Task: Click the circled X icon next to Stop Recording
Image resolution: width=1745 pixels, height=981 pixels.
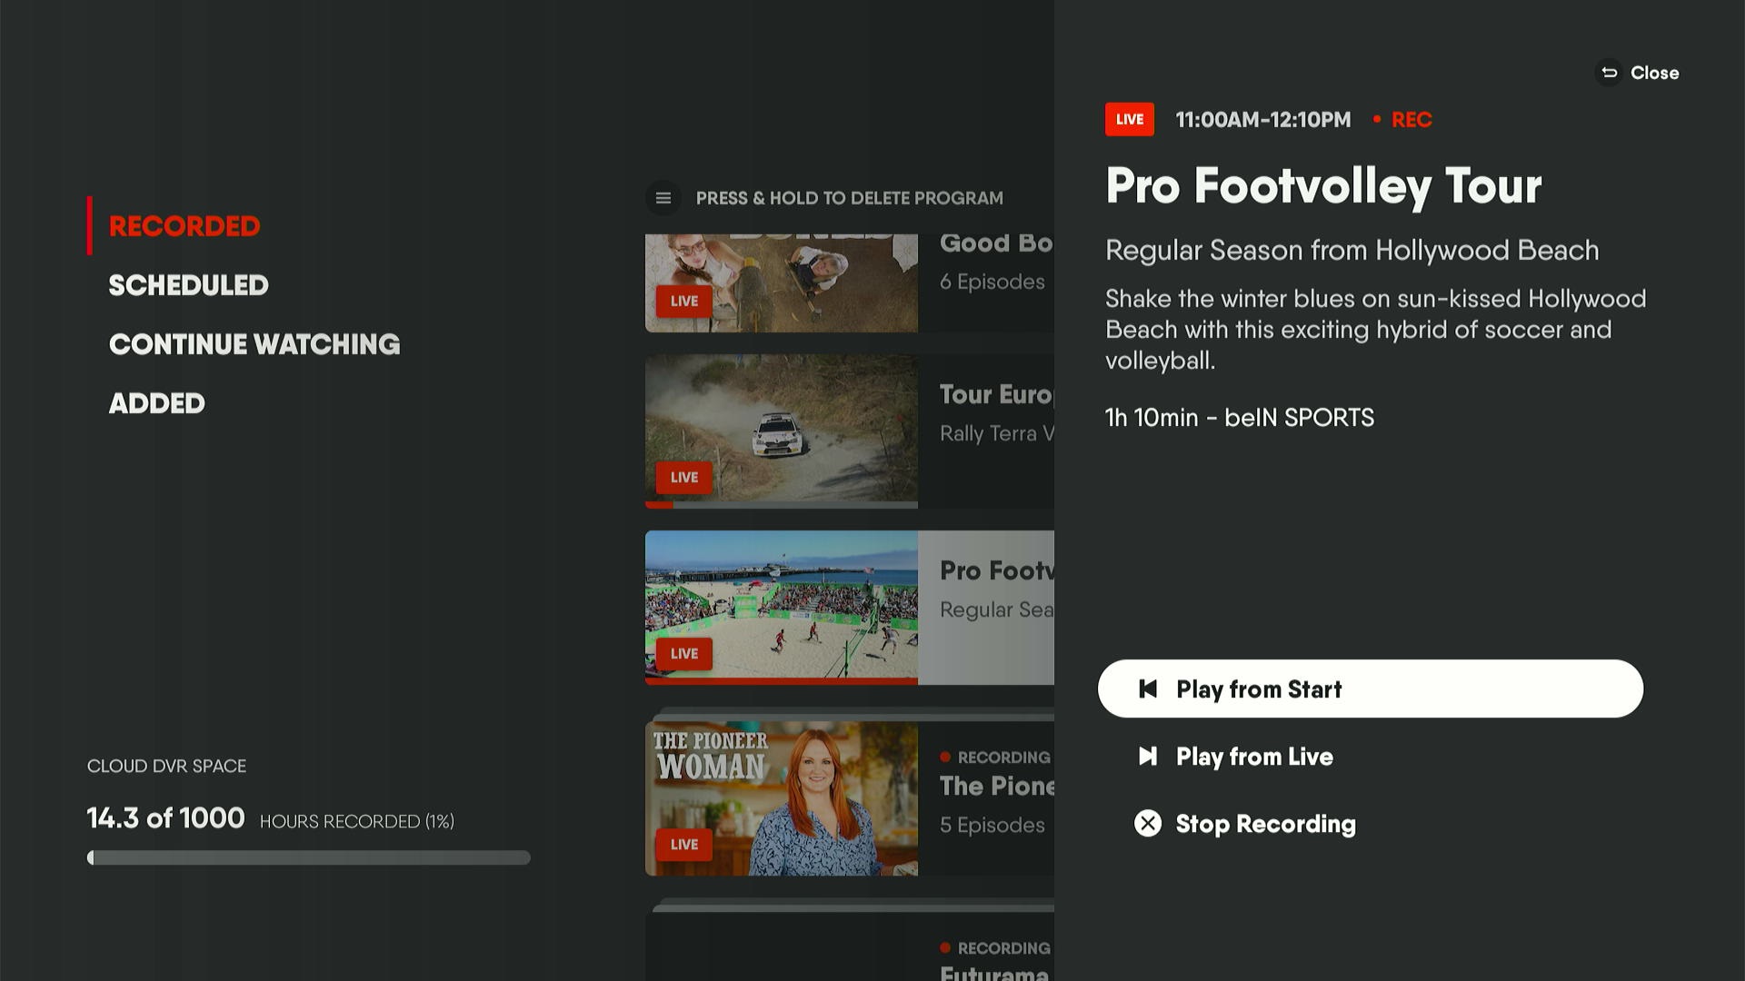Action: (1149, 823)
